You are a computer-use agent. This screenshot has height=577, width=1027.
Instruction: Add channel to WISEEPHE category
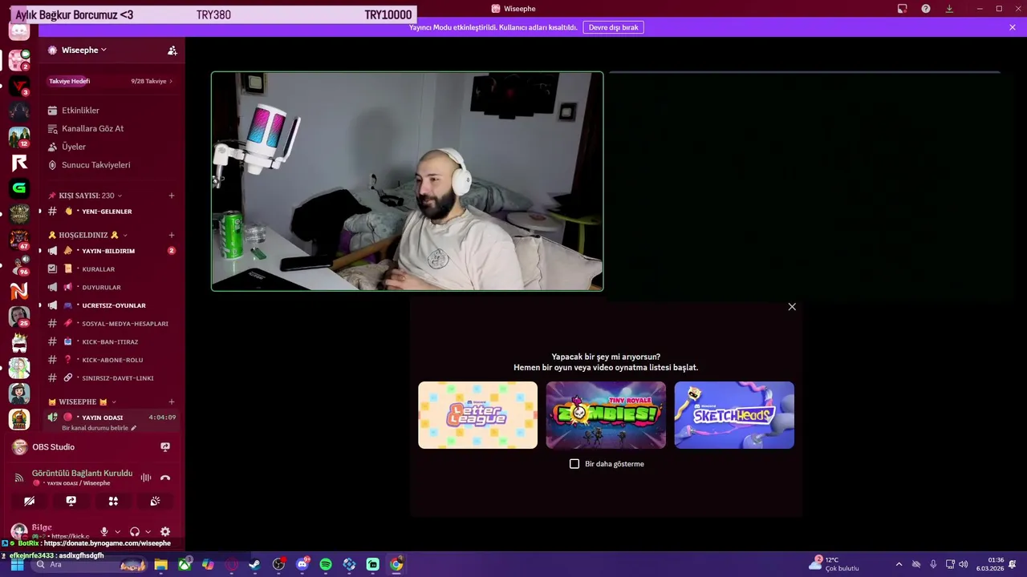pos(171,401)
